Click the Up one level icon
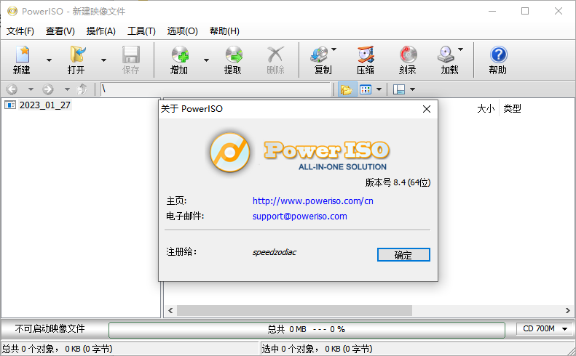This screenshot has width=576, height=356. (82, 89)
